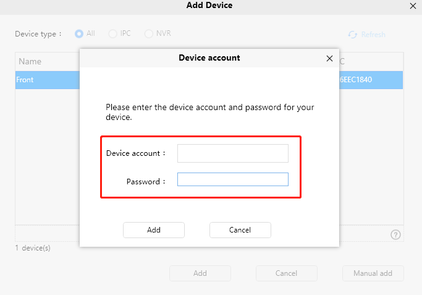Select the IPC device type option
422x295 pixels.
113,33
